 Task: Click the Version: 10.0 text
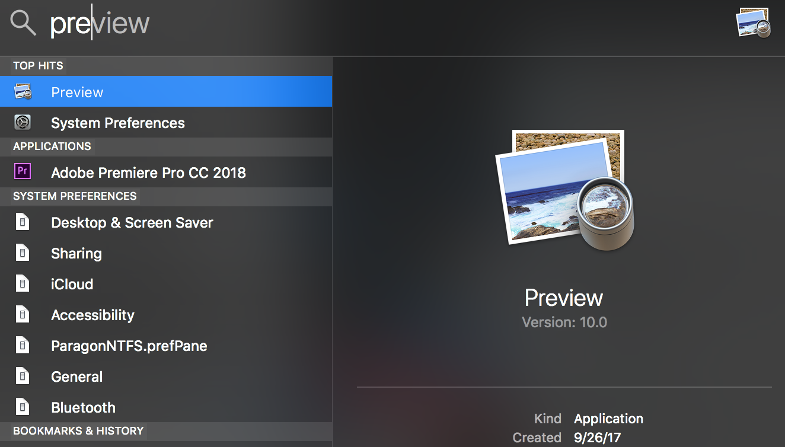tap(564, 323)
